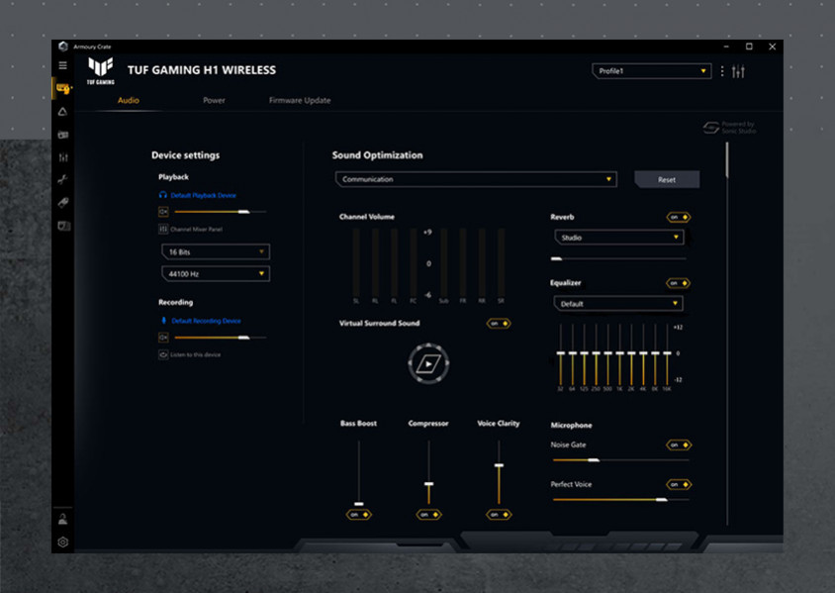Open the Channel Mixer Panel icon

(163, 229)
